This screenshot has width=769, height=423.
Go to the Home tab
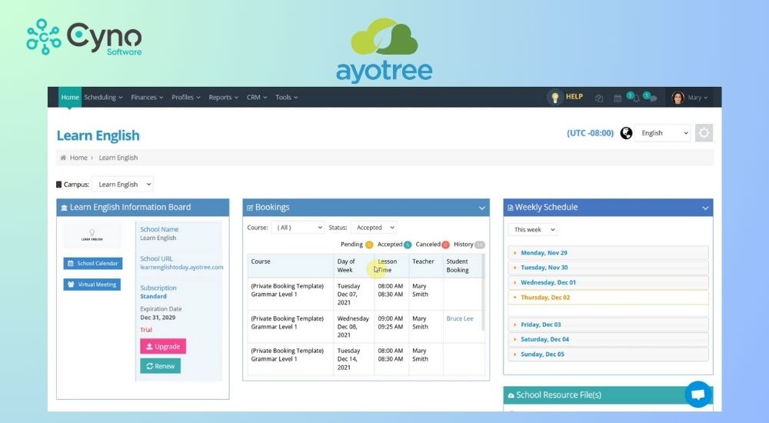(70, 97)
